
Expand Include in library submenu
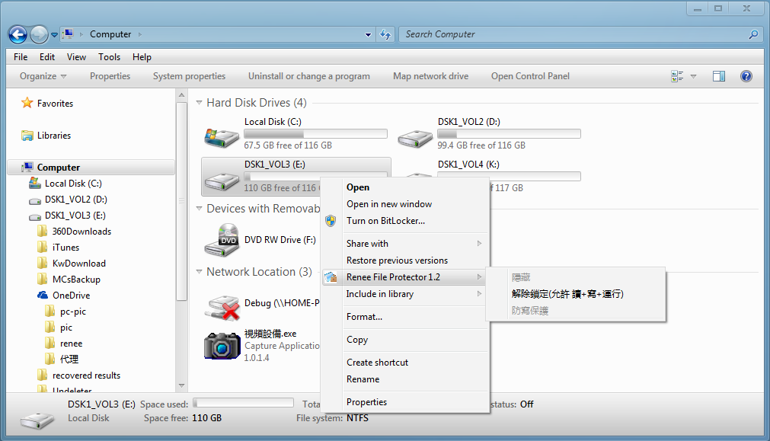[406, 294]
